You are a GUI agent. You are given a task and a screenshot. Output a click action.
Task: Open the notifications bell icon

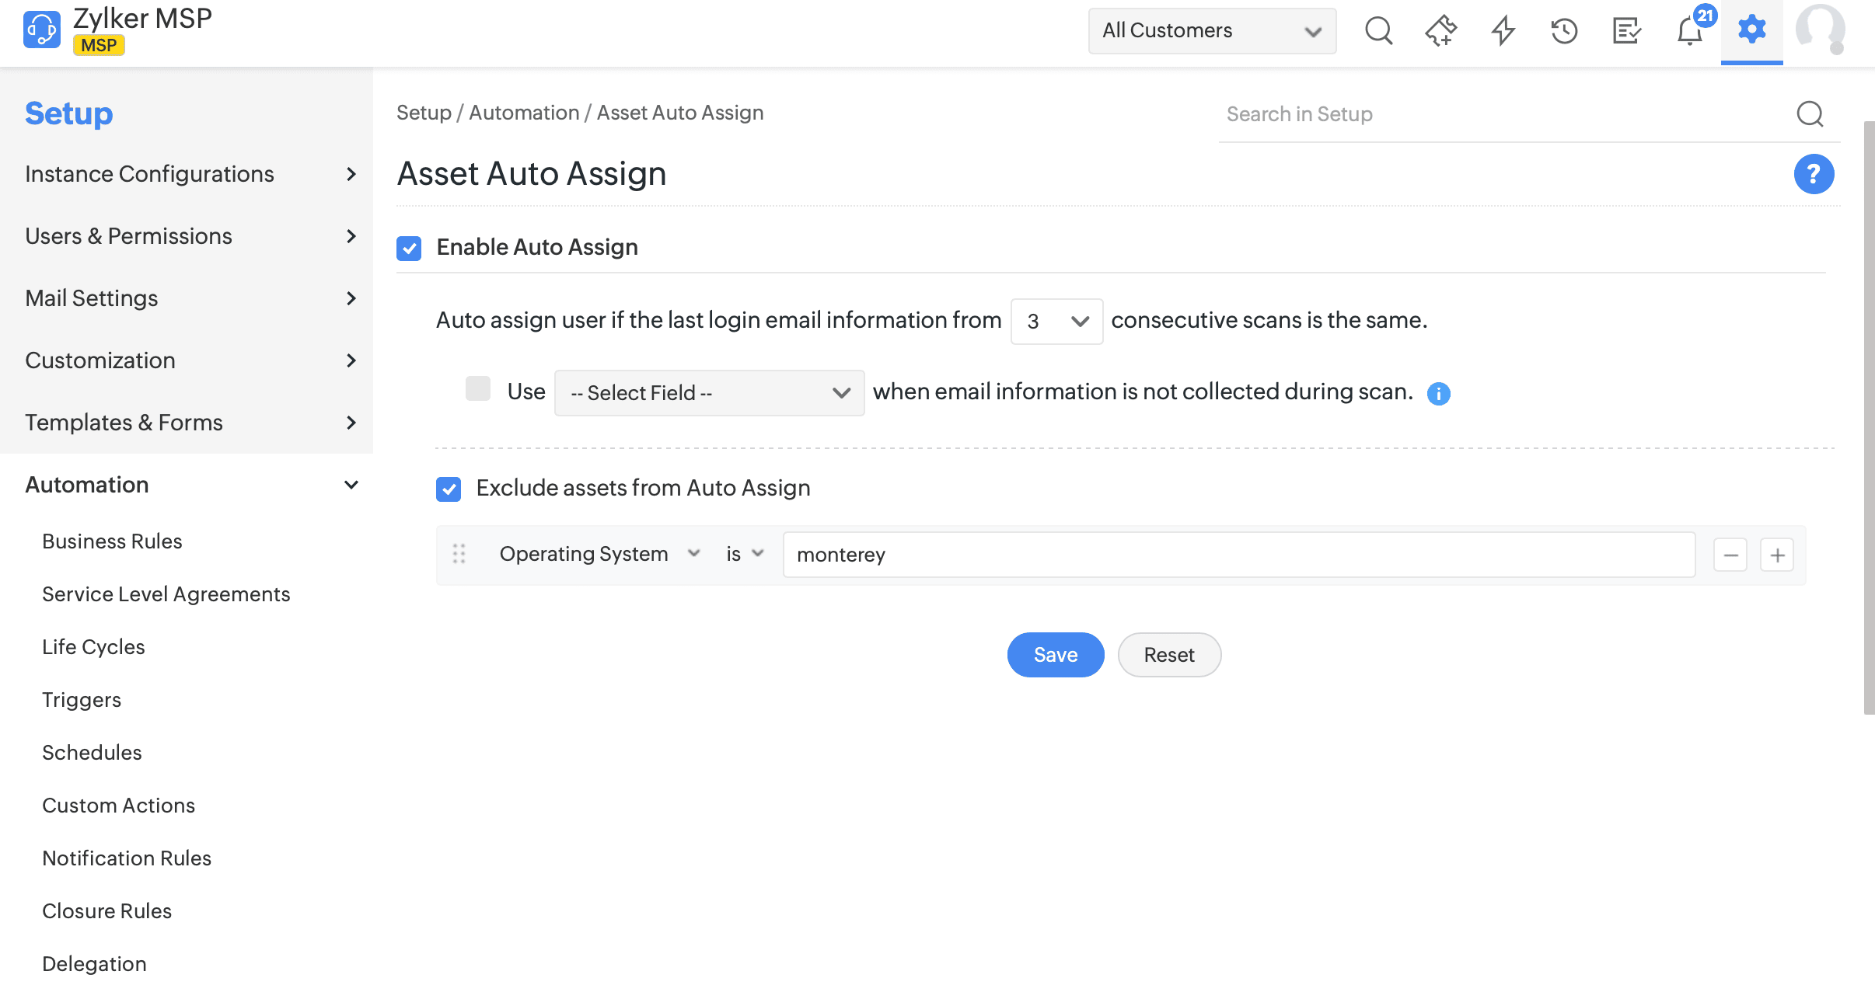pos(1689,31)
